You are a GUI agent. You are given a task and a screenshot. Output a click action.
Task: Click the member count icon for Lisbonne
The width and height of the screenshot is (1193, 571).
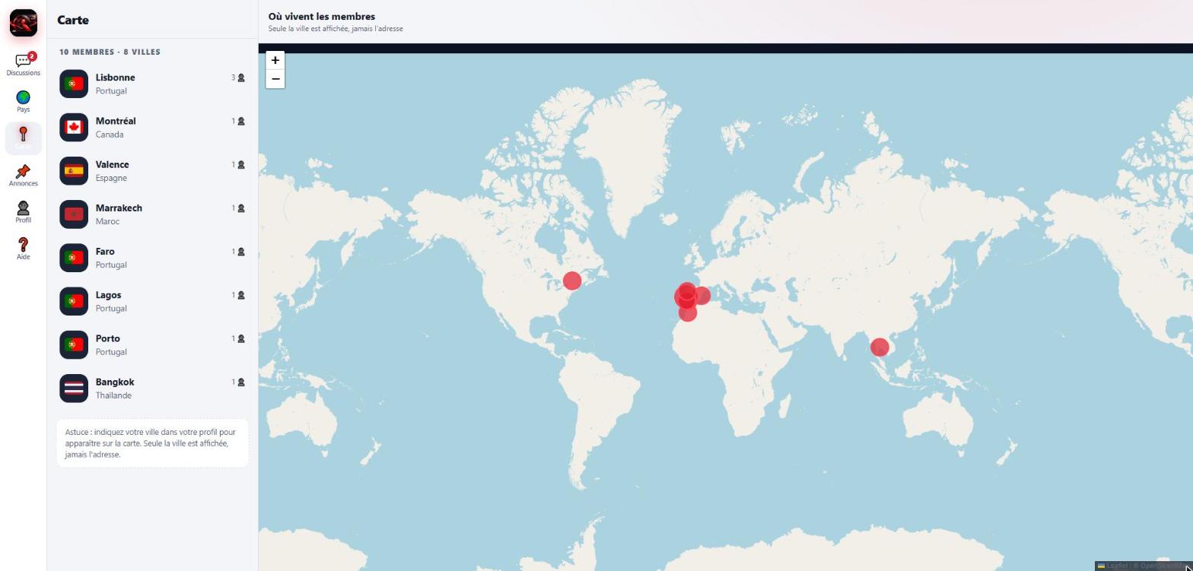[x=241, y=78]
